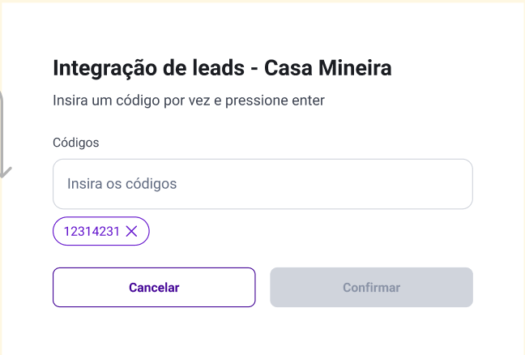Image resolution: width=525 pixels, height=355 pixels.
Task: Select the 12314231 code tag
Action: pyautogui.click(x=92, y=232)
